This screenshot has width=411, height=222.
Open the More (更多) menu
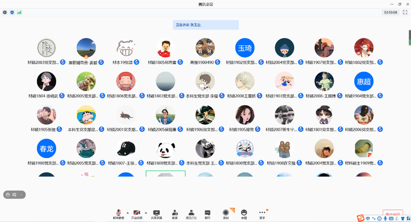point(262,213)
